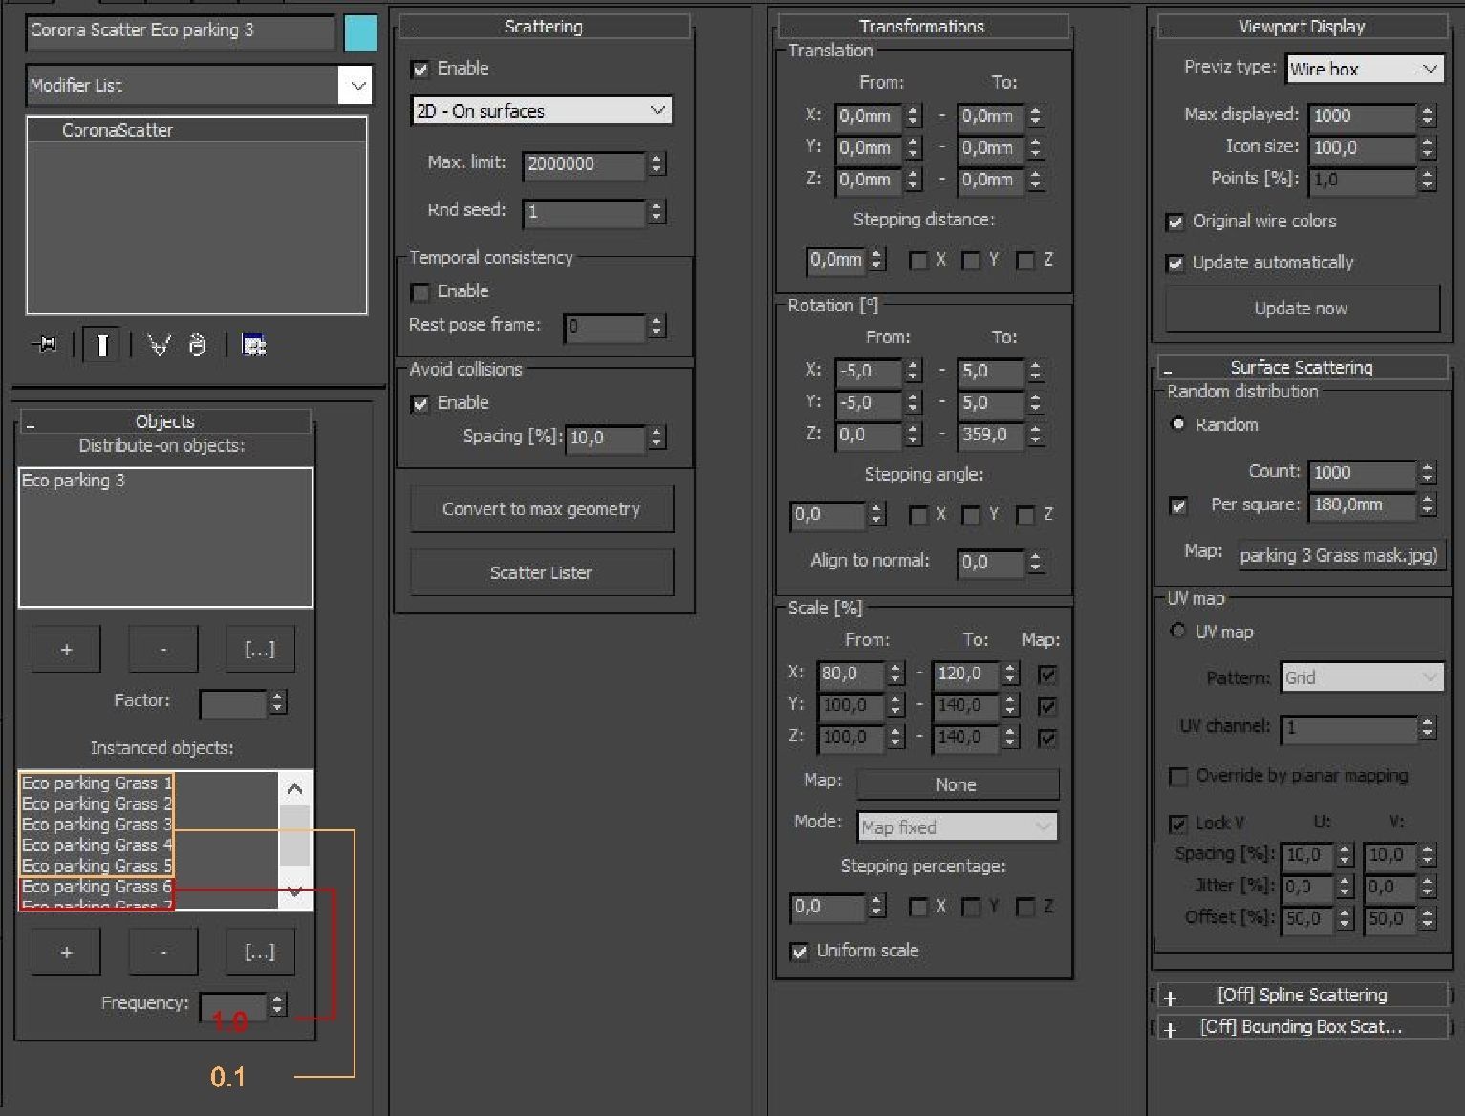Select the Random distribution radio button
The height and width of the screenshot is (1116, 1465).
[x=1178, y=424]
